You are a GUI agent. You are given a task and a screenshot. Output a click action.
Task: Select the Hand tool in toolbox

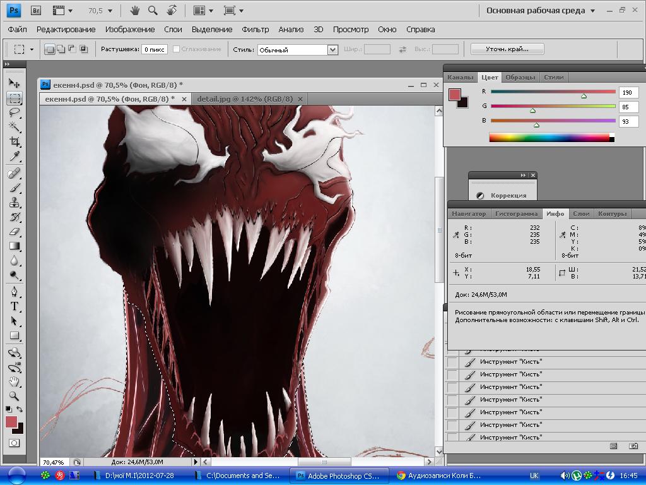click(15, 381)
